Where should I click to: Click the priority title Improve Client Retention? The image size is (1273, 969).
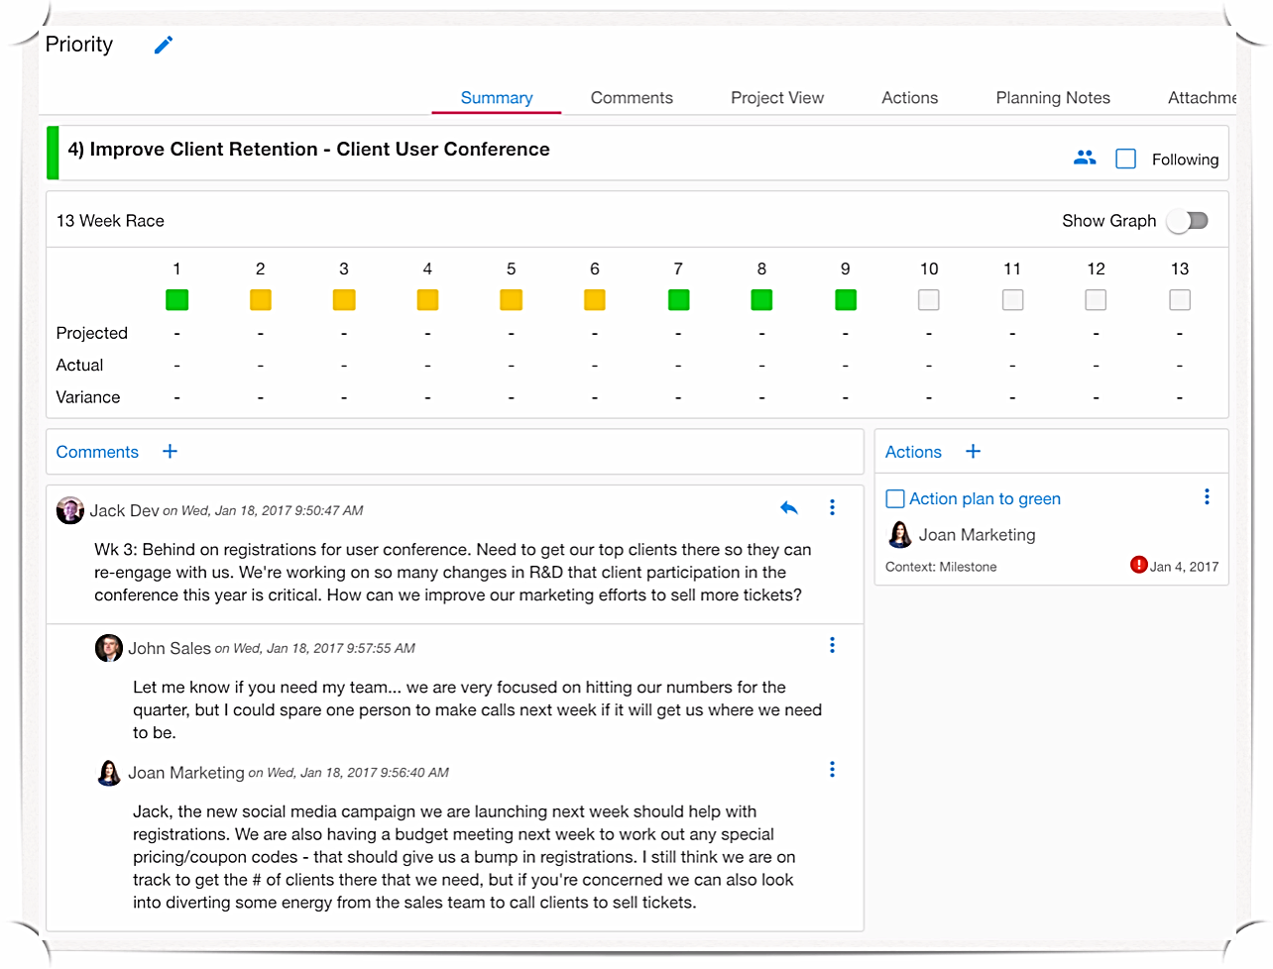point(308,149)
